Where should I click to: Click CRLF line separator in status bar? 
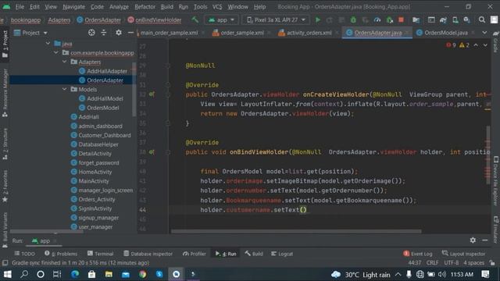[x=432, y=263]
